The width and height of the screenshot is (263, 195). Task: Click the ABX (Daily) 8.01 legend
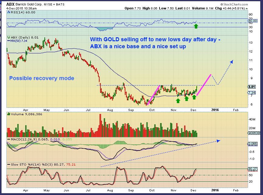tap(25, 37)
